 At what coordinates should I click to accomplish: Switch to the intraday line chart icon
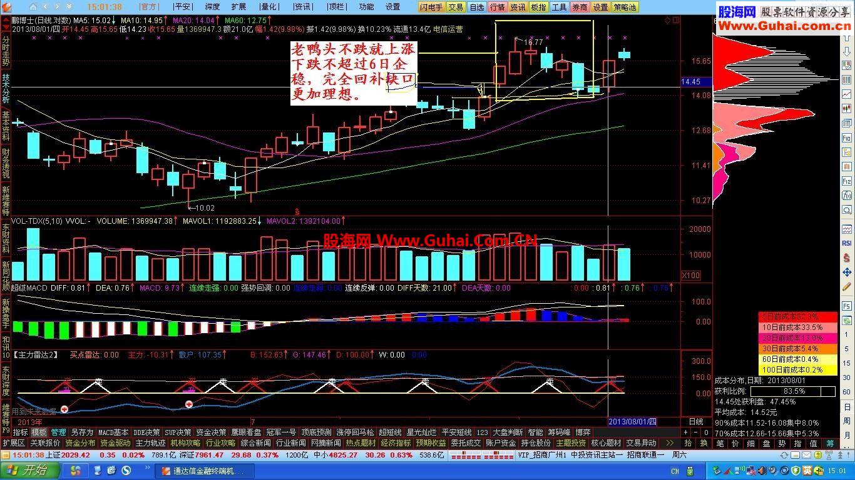click(847, 94)
